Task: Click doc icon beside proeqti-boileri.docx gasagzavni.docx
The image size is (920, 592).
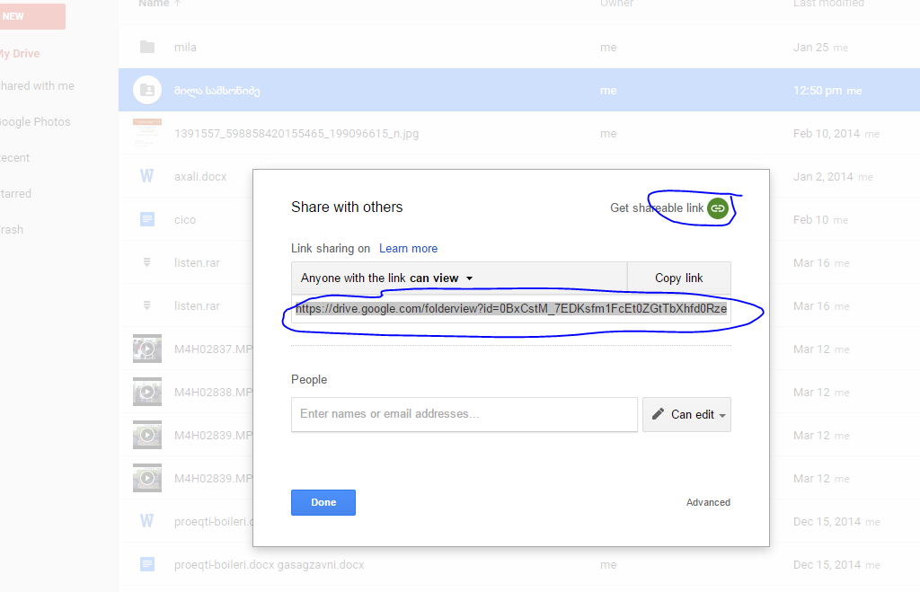Action: pos(147,564)
